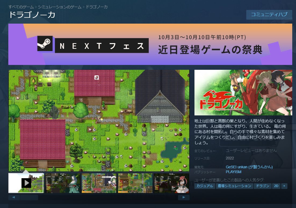The width and height of the screenshot is (296, 208).
Task: Select the screenshot thumbnail with the red-haired character
Action: point(171,183)
